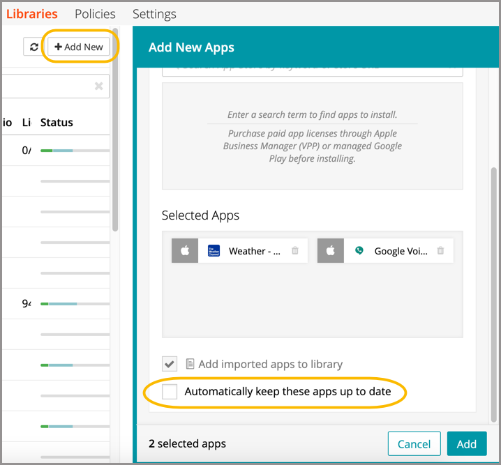Click the Google Voice app icon

point(359,251)
